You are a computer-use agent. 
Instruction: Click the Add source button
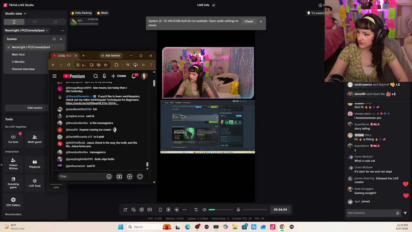tap(35, 108)
